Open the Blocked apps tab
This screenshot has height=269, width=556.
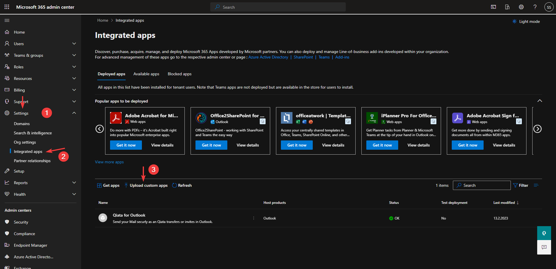[x=180, y=74]
